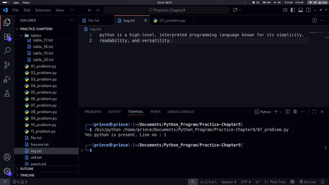Switch to the 07_problem.py editor tab
The height and width of the screenshot is (185, 329).
[x=172, y=20]
